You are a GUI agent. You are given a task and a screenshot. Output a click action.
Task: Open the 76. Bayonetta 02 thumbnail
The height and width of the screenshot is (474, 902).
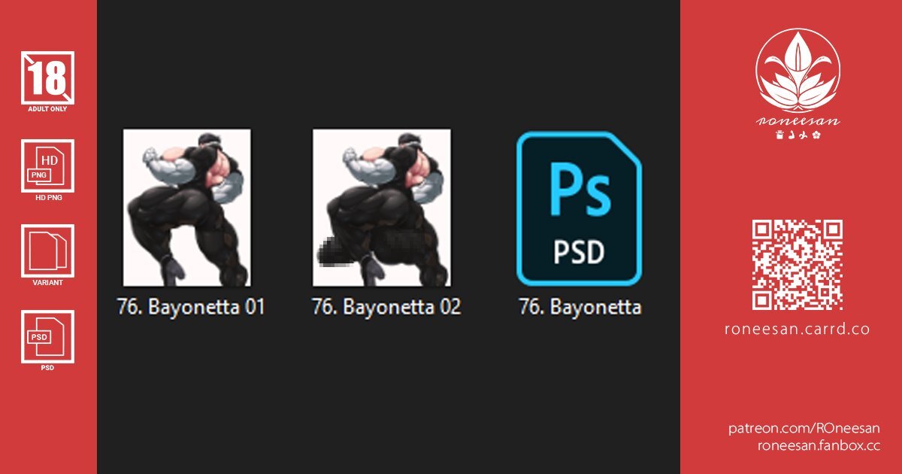pos(382,208)
